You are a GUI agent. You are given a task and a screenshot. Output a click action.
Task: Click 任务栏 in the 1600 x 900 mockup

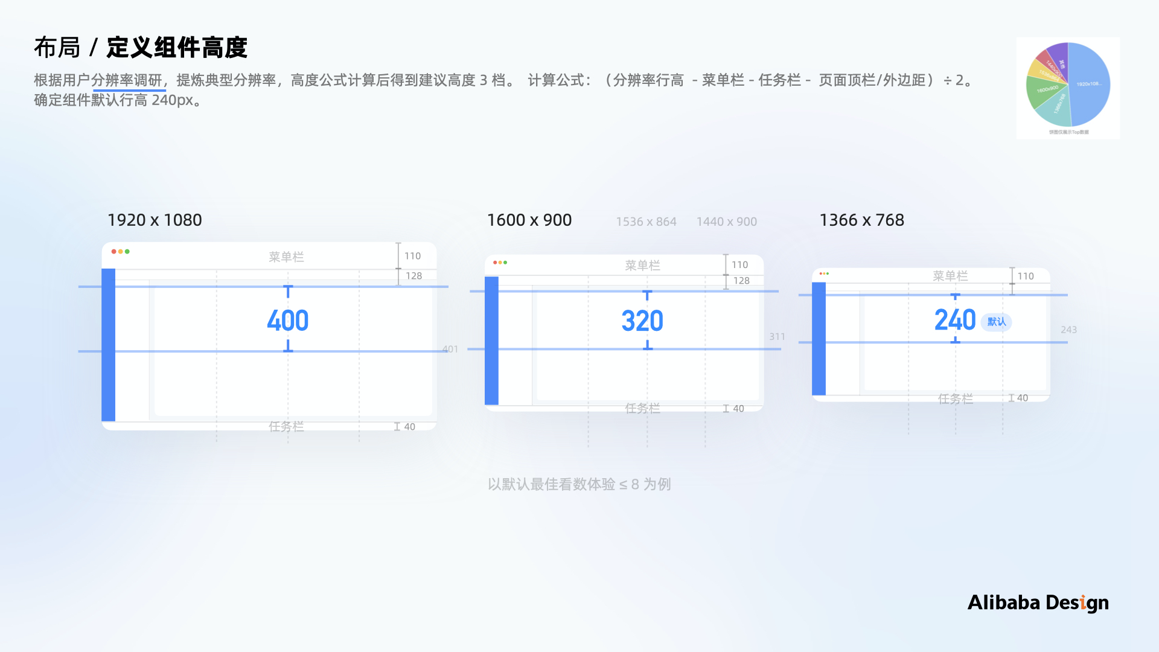pyautogui.click(x=642, y=409)
